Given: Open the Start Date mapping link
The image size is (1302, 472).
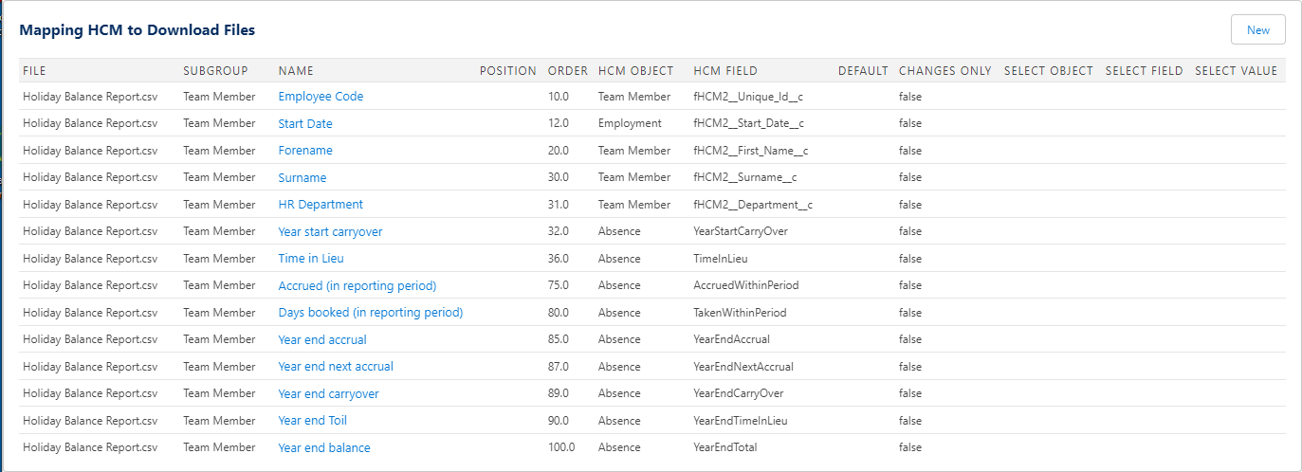Looking at the screenshot, I should [x=305, y=124].
